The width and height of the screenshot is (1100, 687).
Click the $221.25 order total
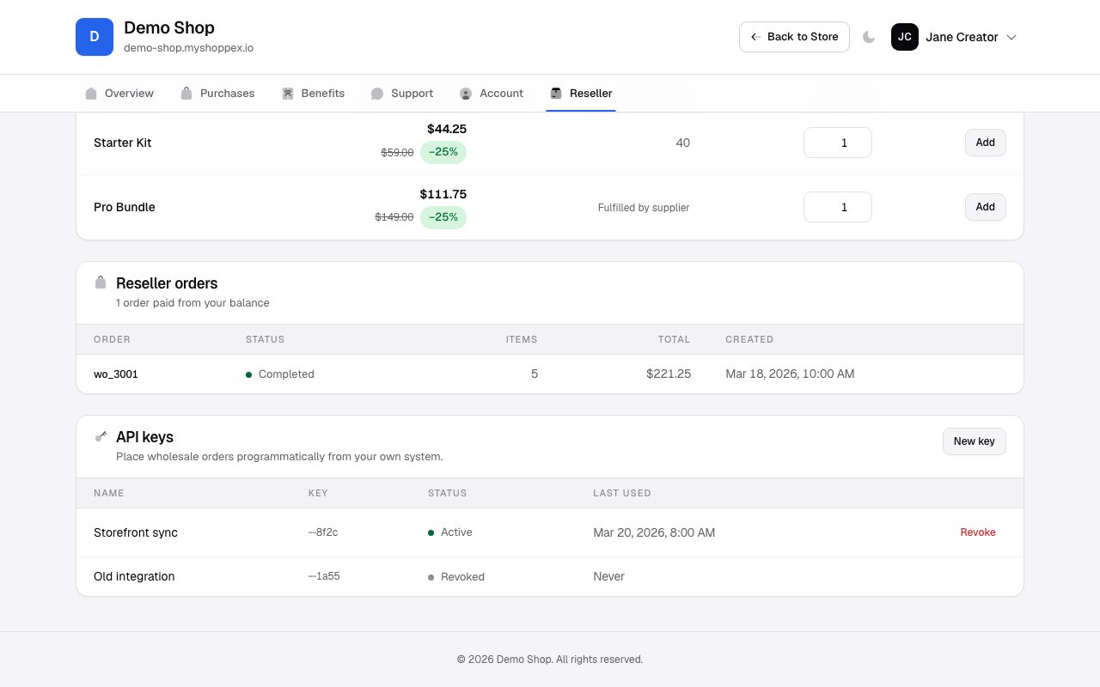pyautogui.click(x=669, y=374)
